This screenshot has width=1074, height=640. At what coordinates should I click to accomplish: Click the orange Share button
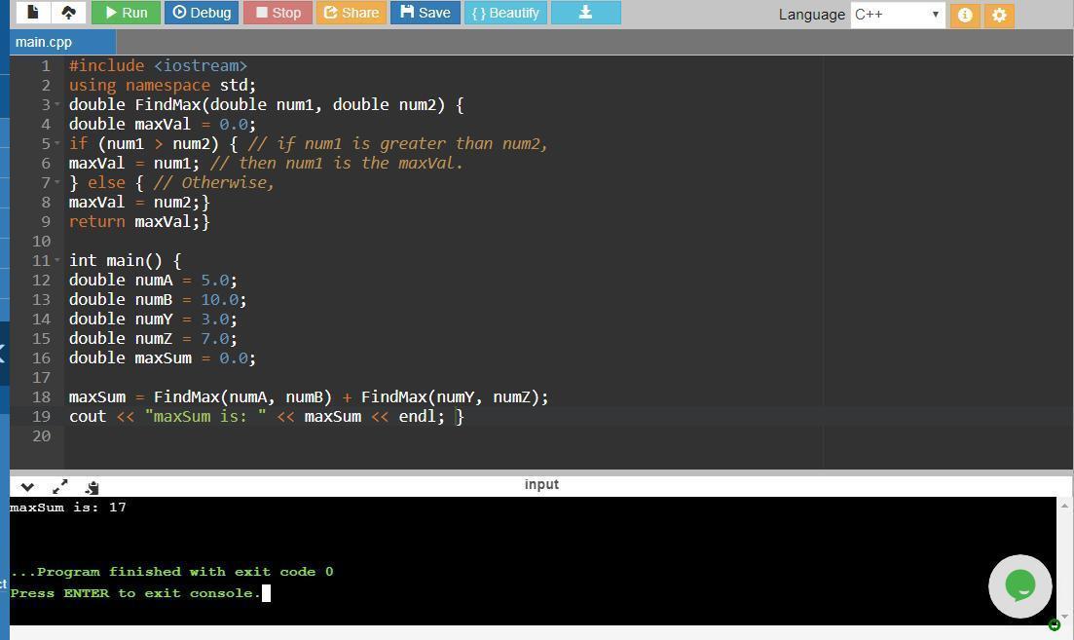351,13
